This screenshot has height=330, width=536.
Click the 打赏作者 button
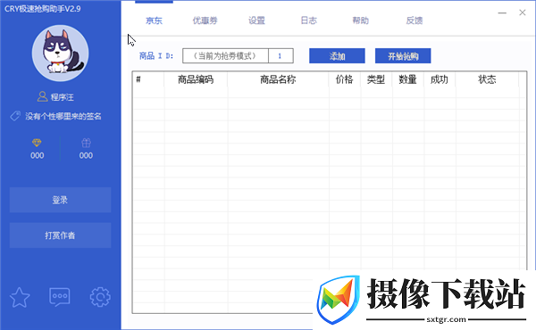coord(60,235)
